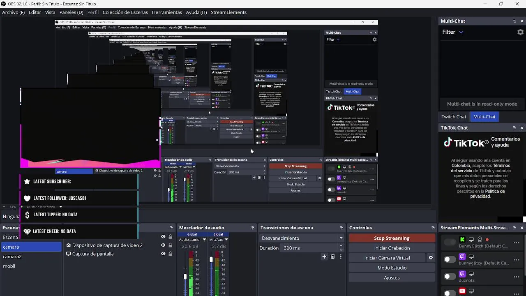Enable the duznotz stream toggle

pos(450,277)
